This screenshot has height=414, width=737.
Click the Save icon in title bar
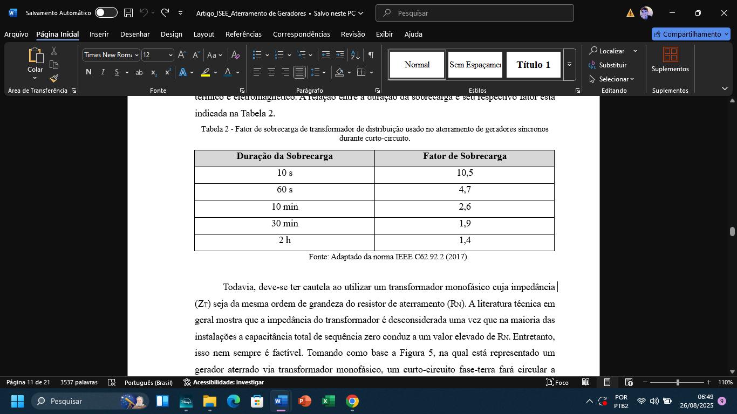pyautogui.click(x=128, y=13)
